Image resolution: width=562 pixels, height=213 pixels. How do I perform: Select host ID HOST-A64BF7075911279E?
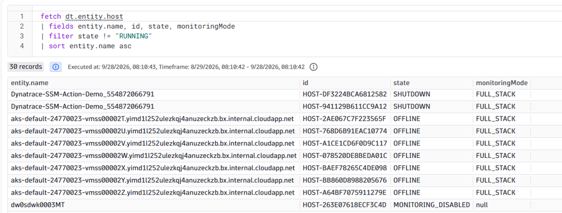coord(345,193)
